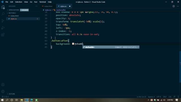Image resolution: width=181 pixels, height=102 pixels.
Task: Open Explorer panel more actions ellipsis
Action: pyautogui.click(x=36, y=6)
